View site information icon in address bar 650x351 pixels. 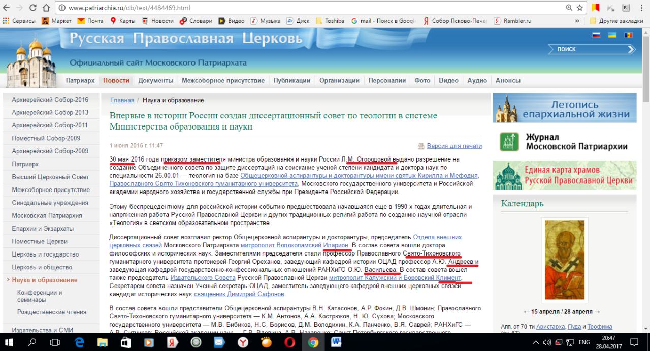(x=62, y=8)
